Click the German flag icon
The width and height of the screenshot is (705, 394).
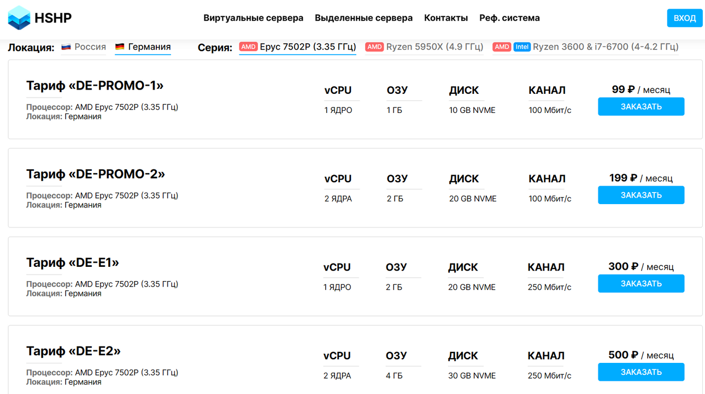[x=120, y=47]
